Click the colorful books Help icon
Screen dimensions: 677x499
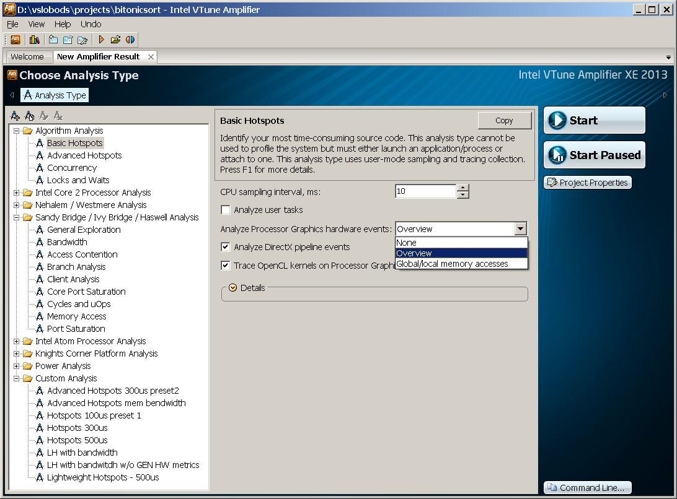34,40
